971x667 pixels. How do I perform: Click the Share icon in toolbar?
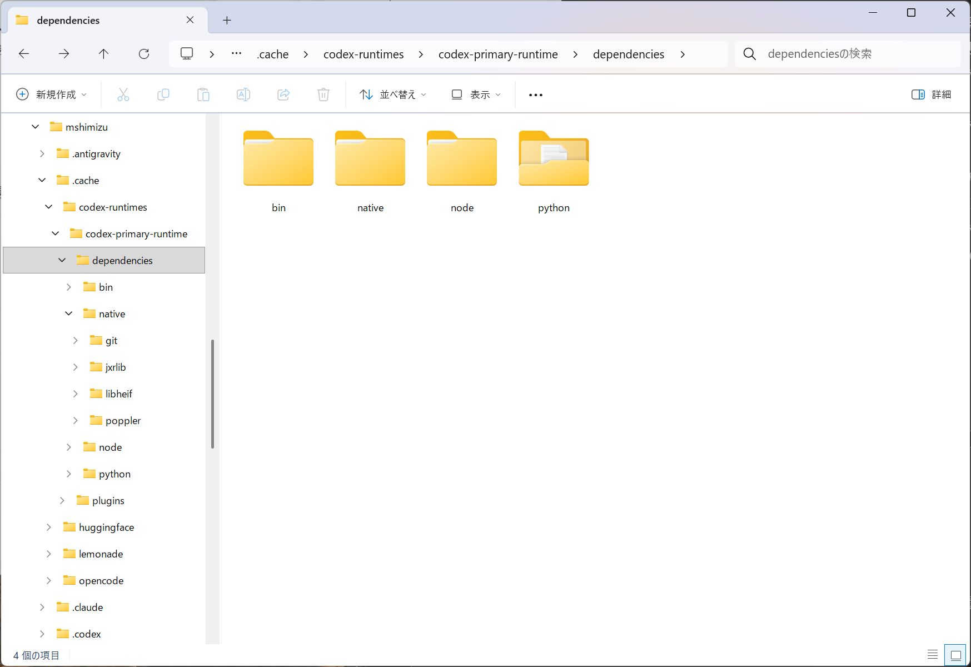pyautogui.click(x=283, y=94)
